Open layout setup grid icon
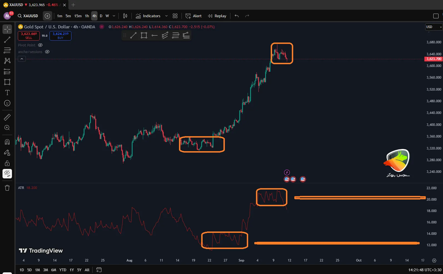The width and height of the screenshot is (443, 274). click(175, 16)
